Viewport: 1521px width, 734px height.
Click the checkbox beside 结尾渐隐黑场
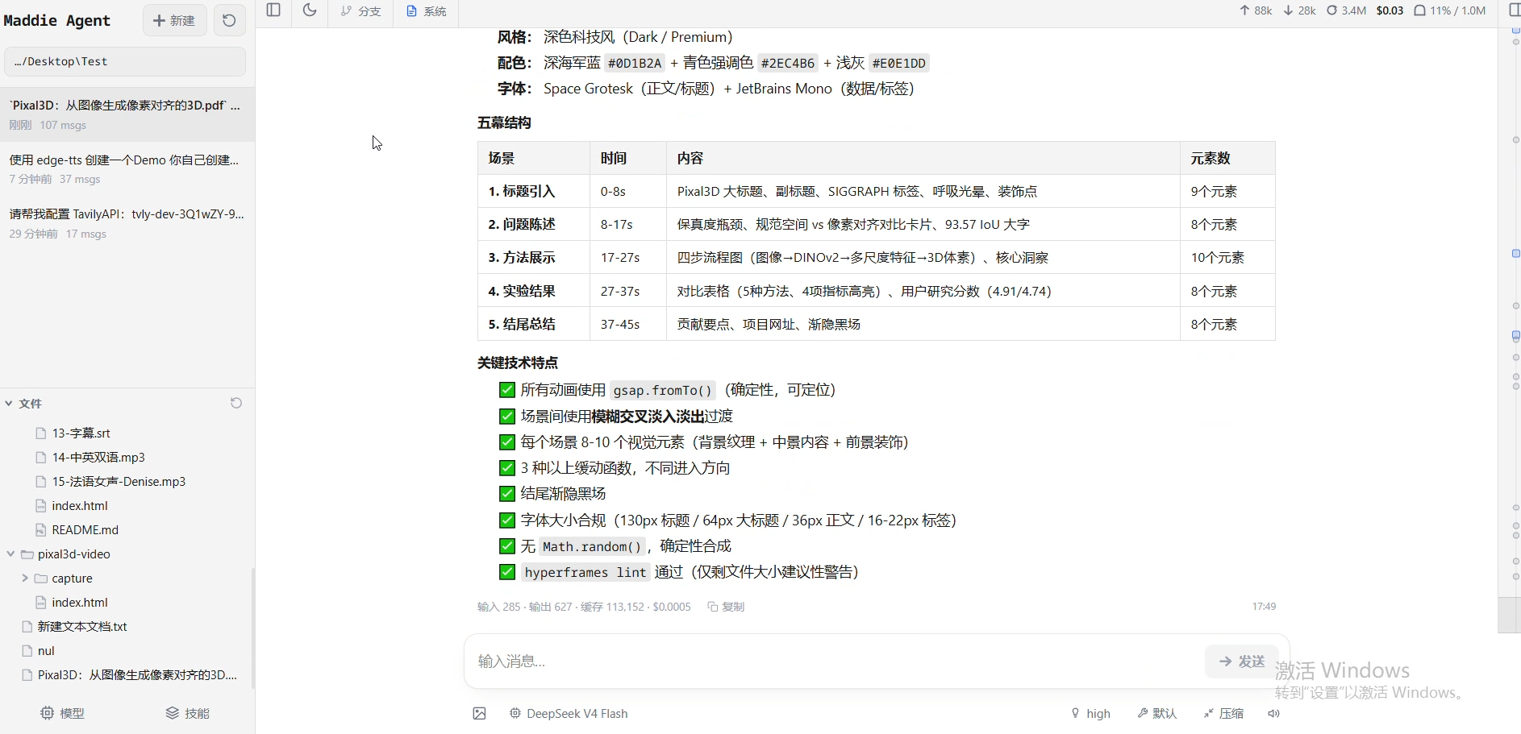[507, 494]
